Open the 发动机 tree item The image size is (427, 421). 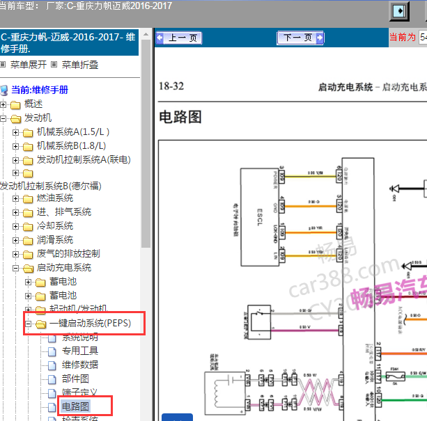pyautogui.click(x=38, y=118)
